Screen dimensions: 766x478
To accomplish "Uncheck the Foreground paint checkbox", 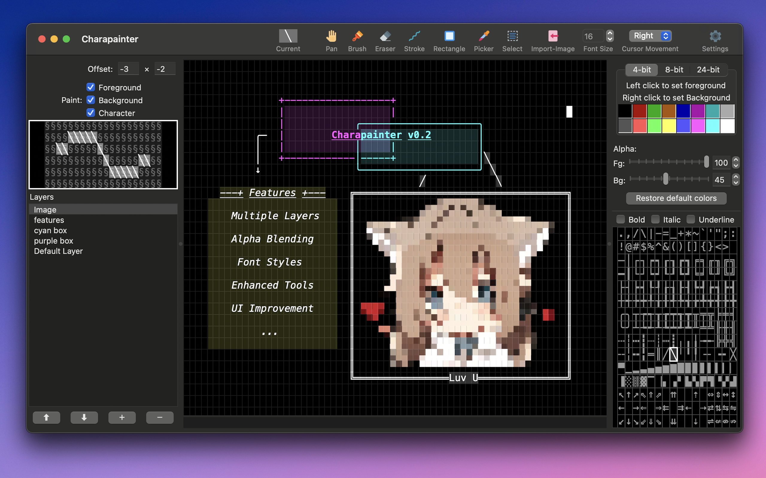I will [x=91, y=87].
